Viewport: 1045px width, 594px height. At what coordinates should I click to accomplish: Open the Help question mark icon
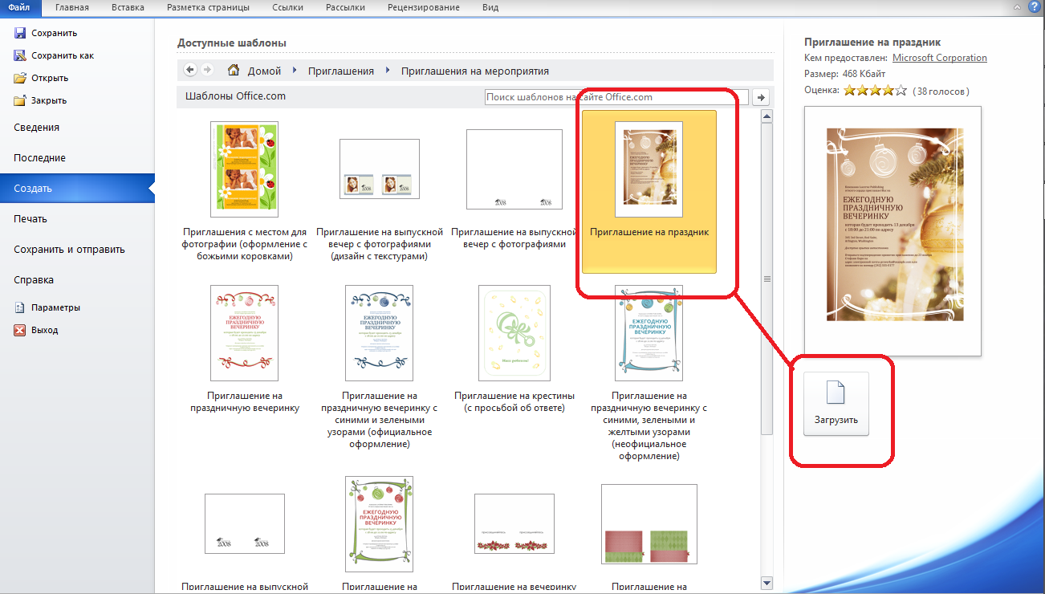point(1033,7)
